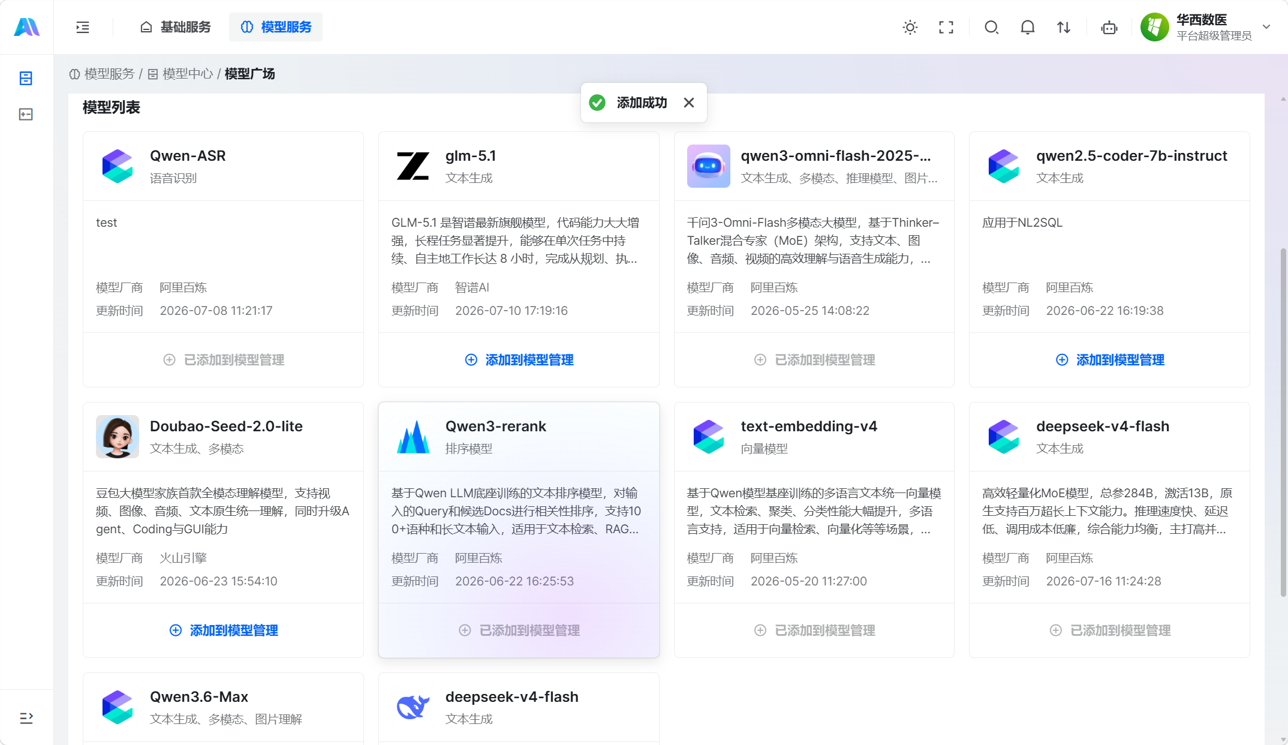Click update time 2026-07-10 17:19:16
1288x745 pixels.
pyautogui.click(x=511, y=311)
